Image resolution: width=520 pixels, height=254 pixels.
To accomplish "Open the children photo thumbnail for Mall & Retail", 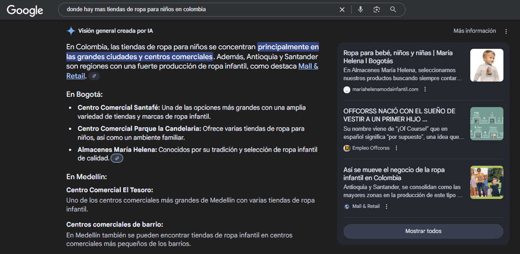I will pyautogui.click(x=486, y=182).
